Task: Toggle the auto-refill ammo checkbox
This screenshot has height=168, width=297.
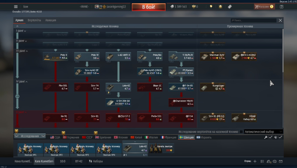Action: coord(280,137)
